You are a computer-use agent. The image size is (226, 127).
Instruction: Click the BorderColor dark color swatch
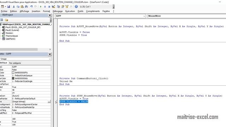13,78
